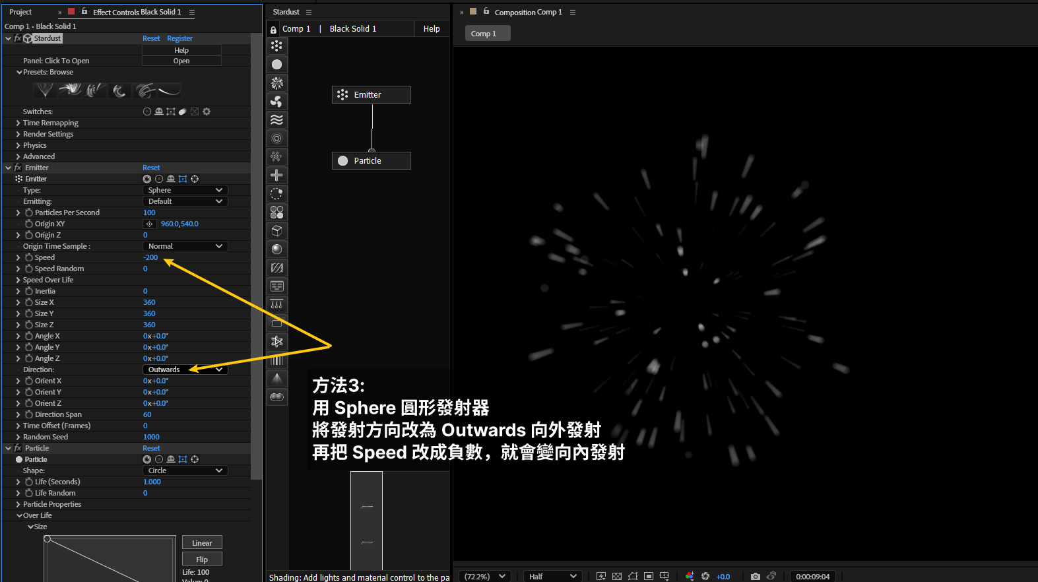Open the Help menu in Stardust panel

point(432,29)
